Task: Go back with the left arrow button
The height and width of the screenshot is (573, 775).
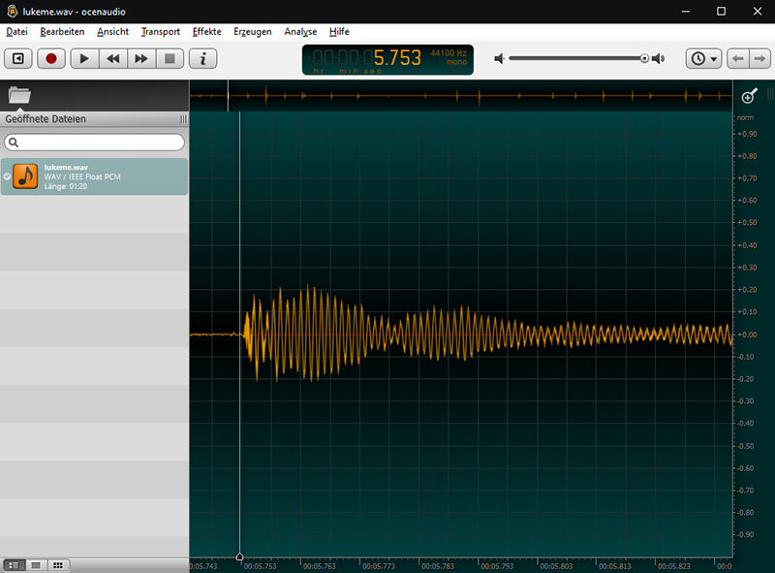Action: [738, 59]
